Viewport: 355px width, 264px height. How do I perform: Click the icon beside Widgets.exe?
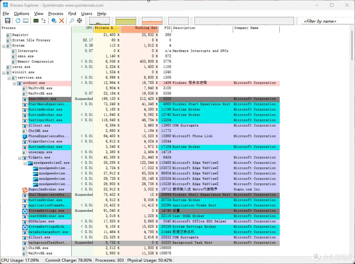[x=25, y=158]
